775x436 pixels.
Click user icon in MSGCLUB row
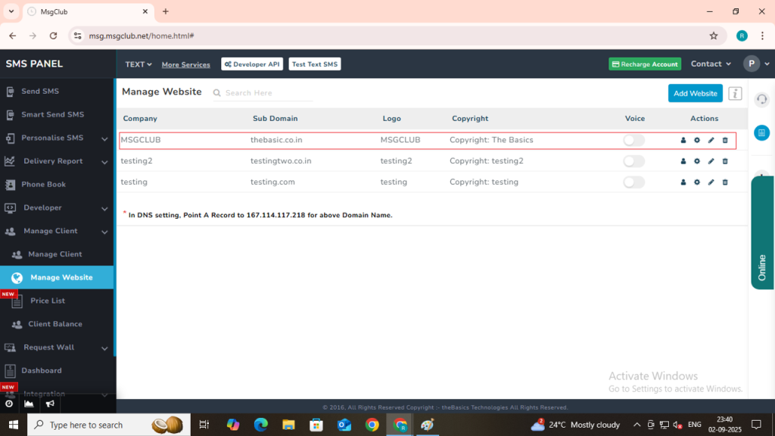tap(683, 140)
